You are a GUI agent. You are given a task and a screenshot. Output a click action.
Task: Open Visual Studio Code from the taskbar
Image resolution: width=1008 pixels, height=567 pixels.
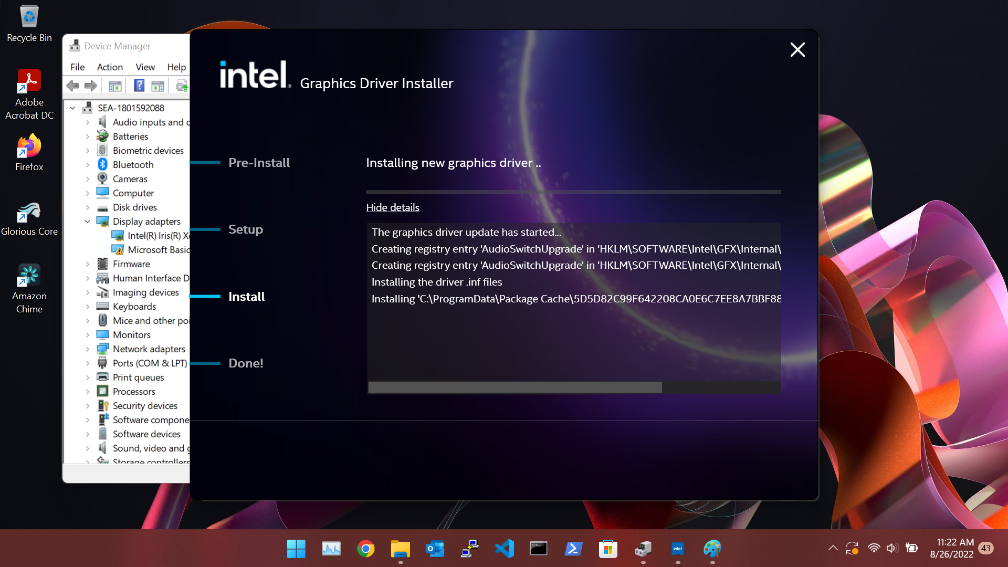click(504, 549)
